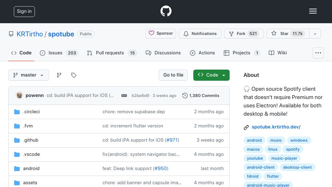Select the flutter topic tag
332x187 pixels.
[x=273, y=176]
